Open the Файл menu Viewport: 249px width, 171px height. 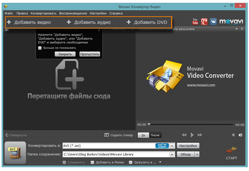click(8, 13)
